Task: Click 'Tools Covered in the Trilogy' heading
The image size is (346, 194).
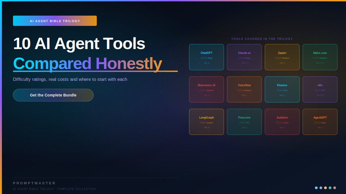Action: (x=262, y=39)
